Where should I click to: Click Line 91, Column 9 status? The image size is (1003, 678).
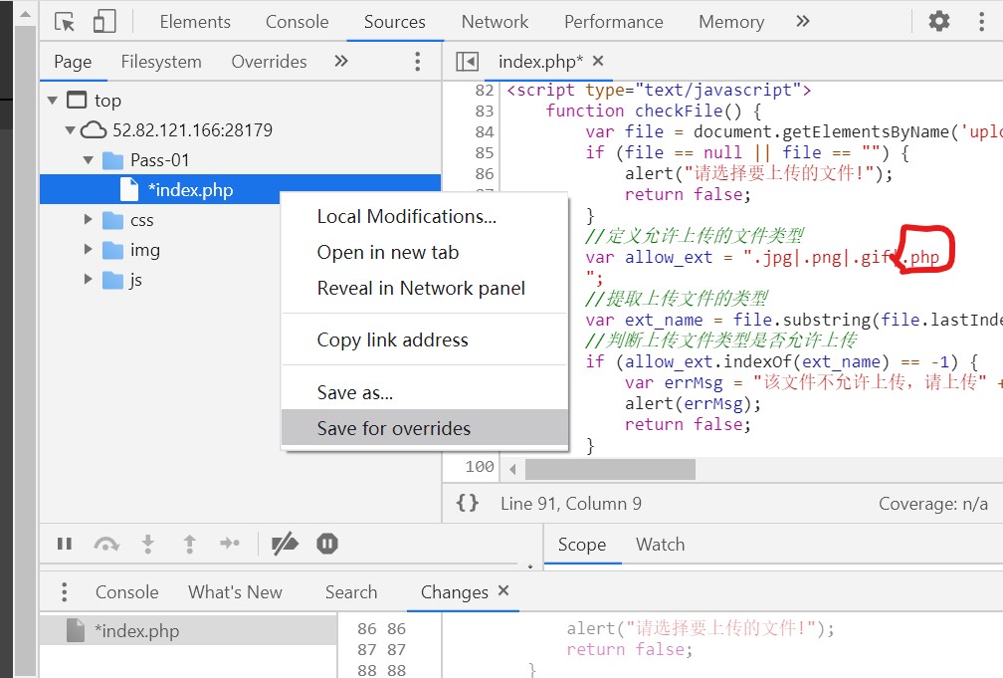point(570,504)
